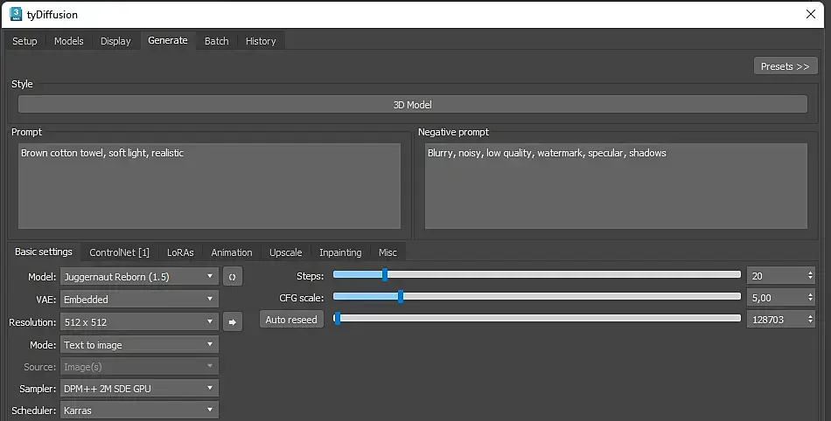
Task: Switch to the Upscale sub-tab
Action: coord(286,252)
